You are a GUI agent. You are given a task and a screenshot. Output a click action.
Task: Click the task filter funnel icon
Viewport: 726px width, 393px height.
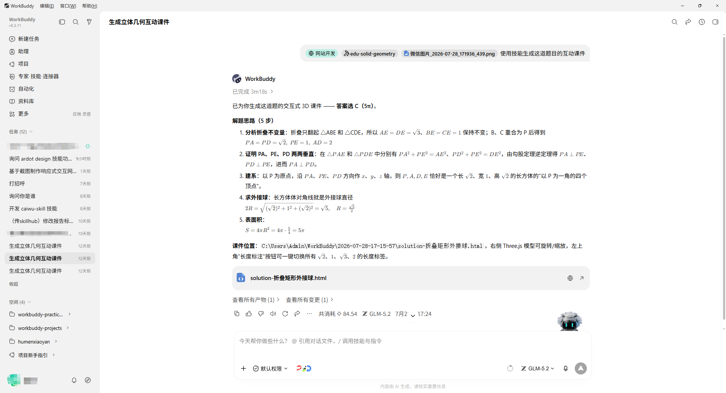pyautogui.click(x=89, y=22)
